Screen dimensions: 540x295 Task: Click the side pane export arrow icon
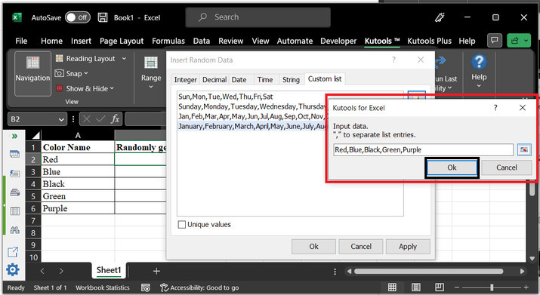pos(13,252)
